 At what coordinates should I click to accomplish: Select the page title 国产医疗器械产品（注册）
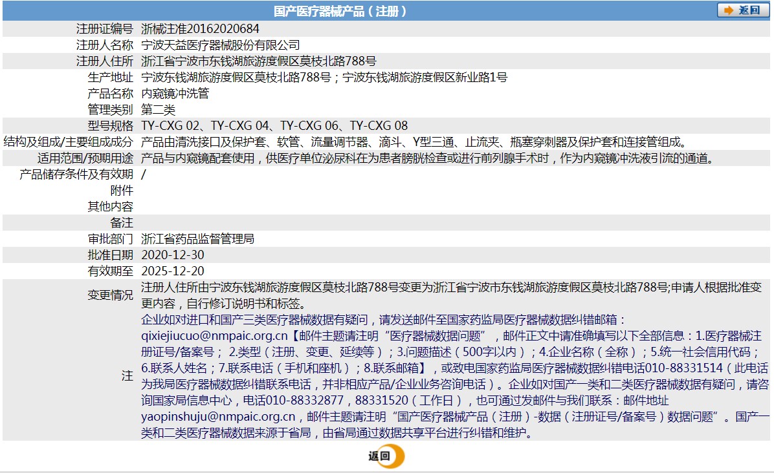(x=340, y=11)
